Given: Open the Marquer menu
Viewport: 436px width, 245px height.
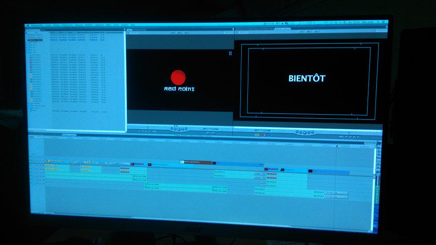Looking at the screenshot, I should tap(79, 25).
